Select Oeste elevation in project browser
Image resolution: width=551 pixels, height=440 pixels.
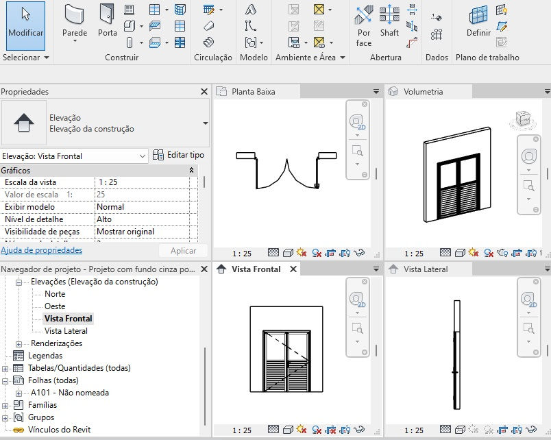(x=55, y=306)
